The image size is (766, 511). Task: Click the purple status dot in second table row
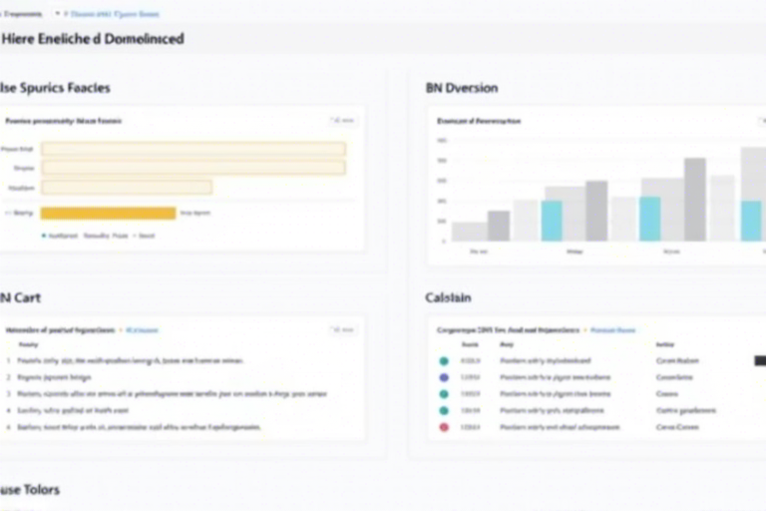tap(444, 378)
